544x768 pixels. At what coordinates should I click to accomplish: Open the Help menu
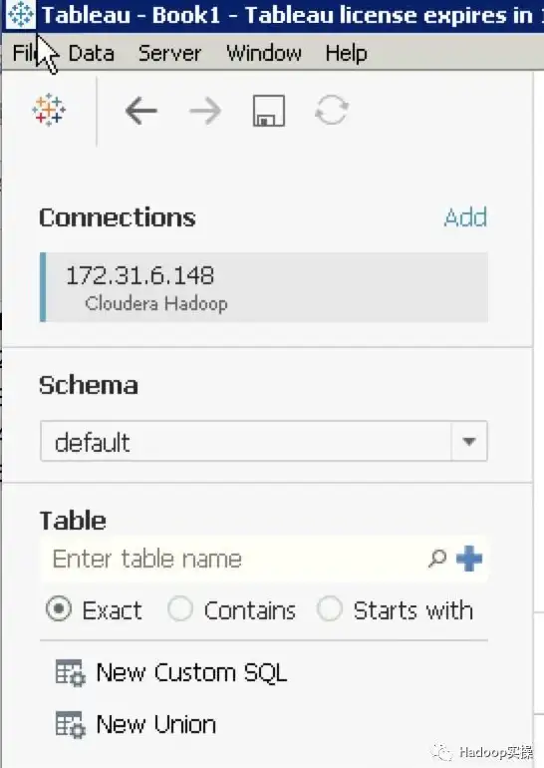tap(347, 53)
